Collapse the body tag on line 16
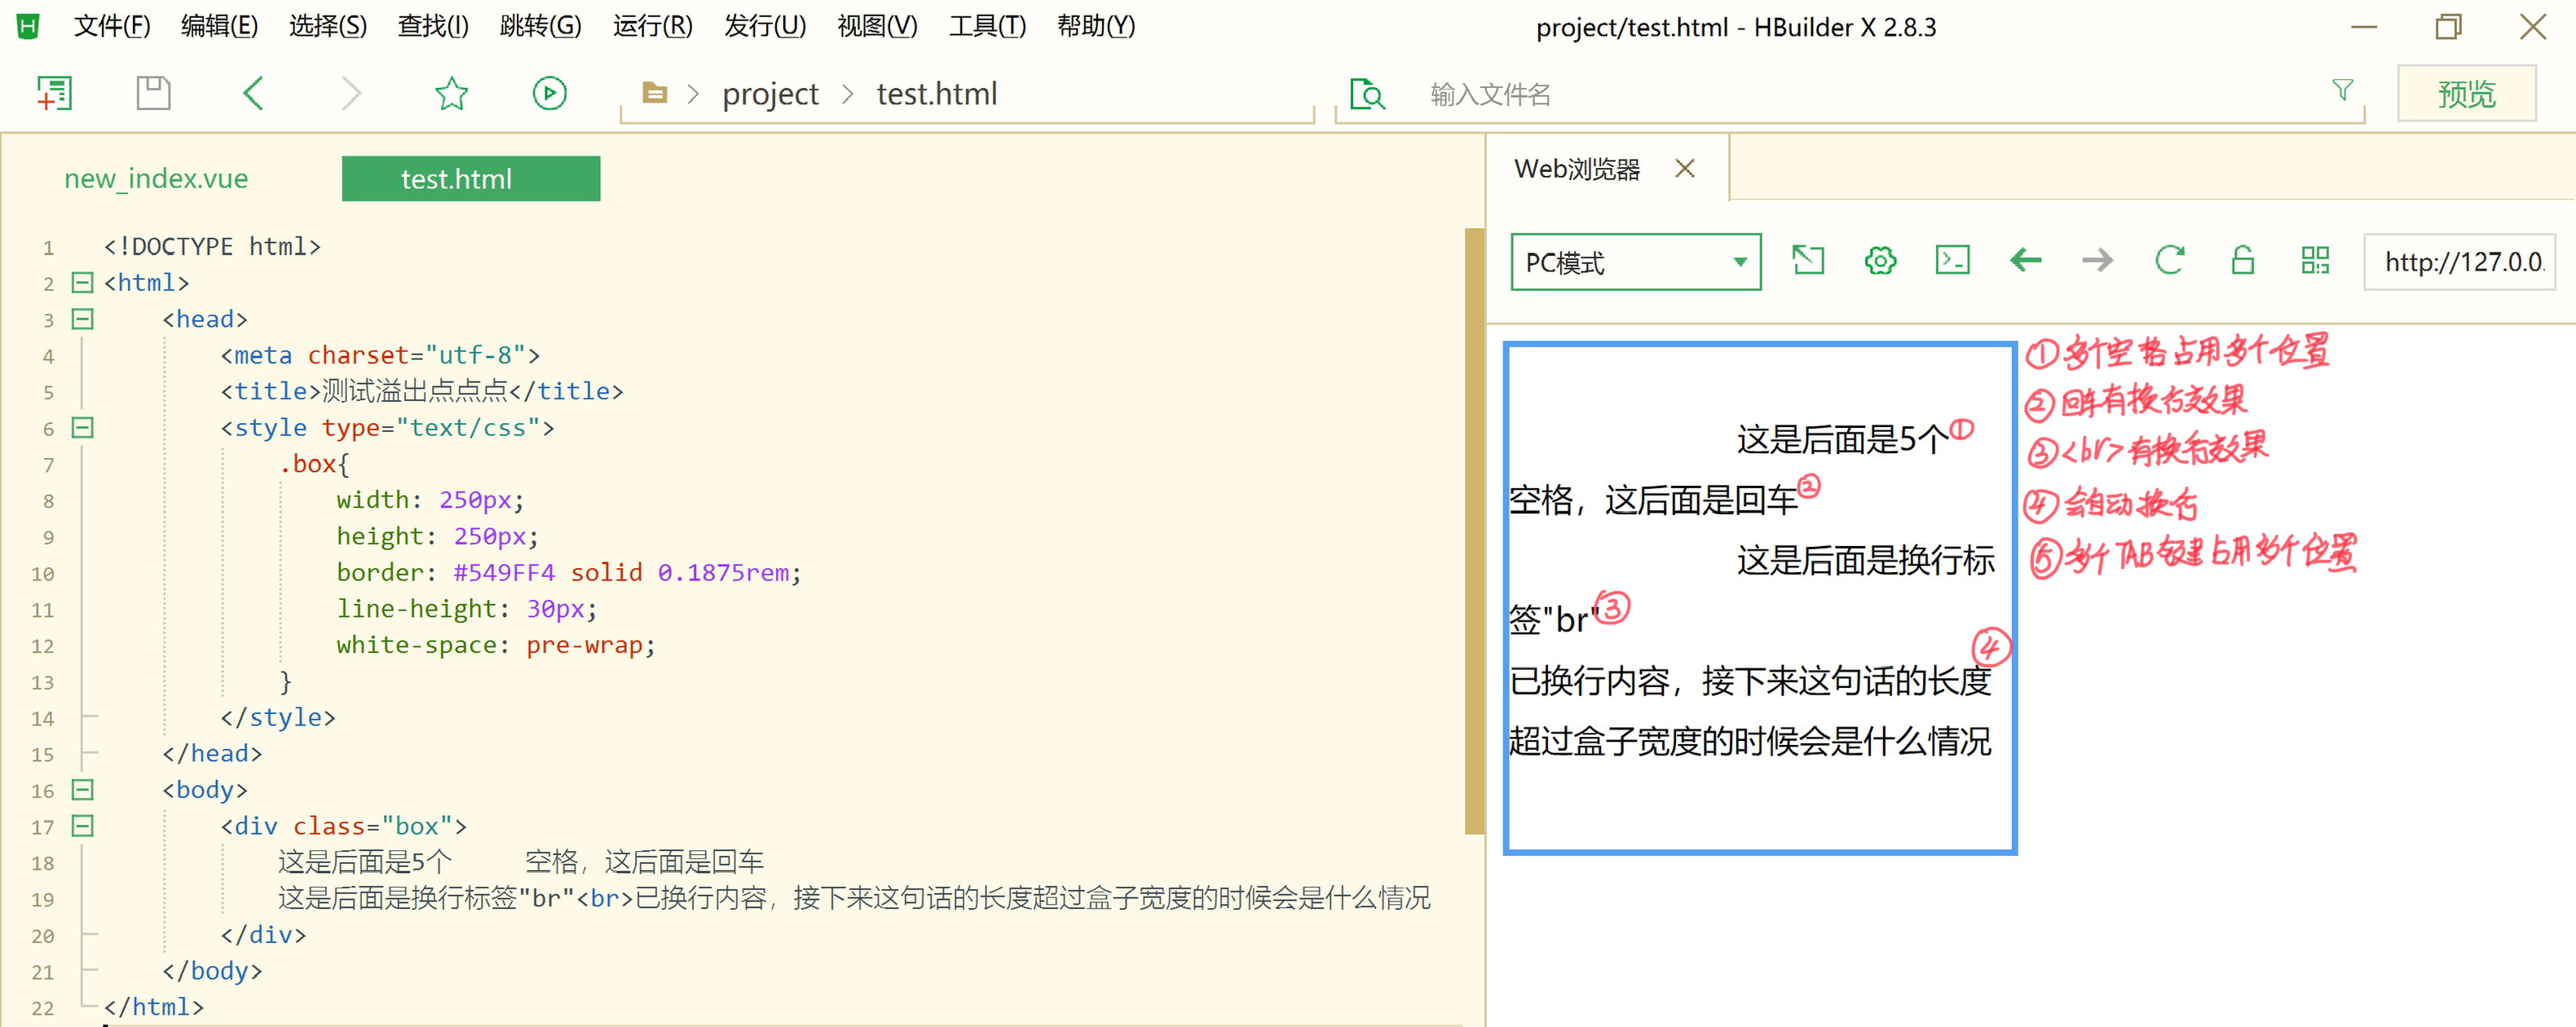The height and width of the screenshot is (1027, 2576). (82, 790)
